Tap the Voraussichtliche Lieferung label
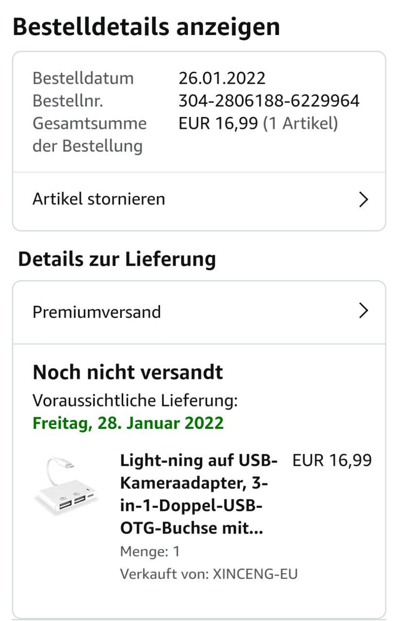This screenshot has height=621, width=402. (x=135, y=401)
